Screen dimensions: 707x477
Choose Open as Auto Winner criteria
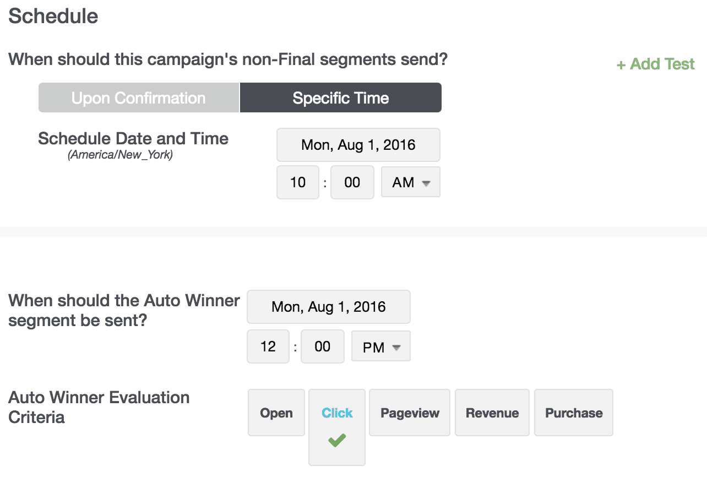[276, 413]
